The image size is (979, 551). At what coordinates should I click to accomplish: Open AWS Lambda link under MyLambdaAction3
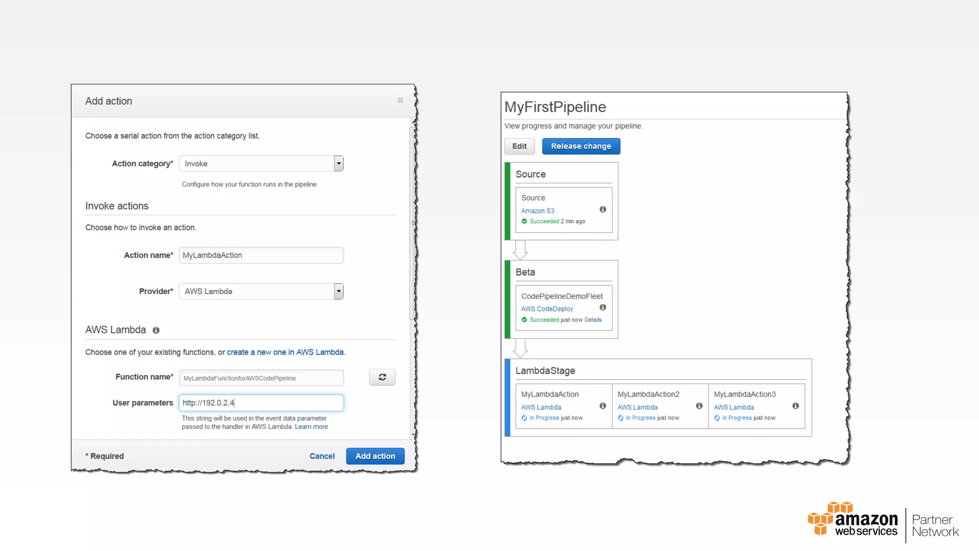(734, 408)
